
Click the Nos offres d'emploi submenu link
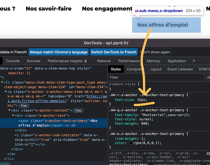(163, 25)
